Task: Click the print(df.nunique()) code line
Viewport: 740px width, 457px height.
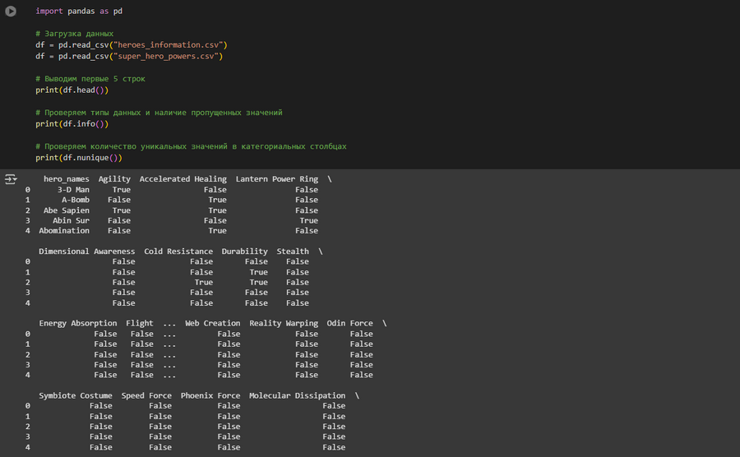Action: pos(78,158)
